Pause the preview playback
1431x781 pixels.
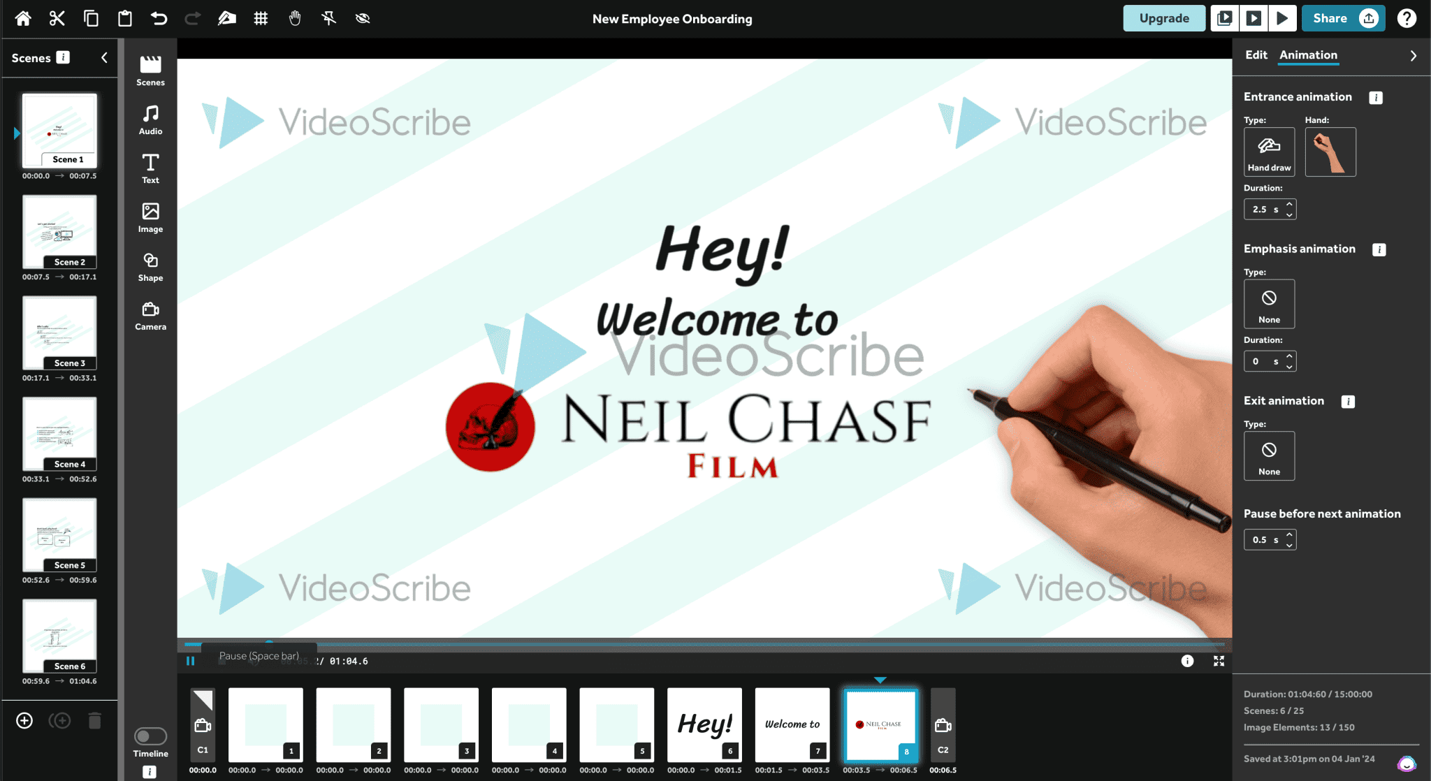pos(190,661)
